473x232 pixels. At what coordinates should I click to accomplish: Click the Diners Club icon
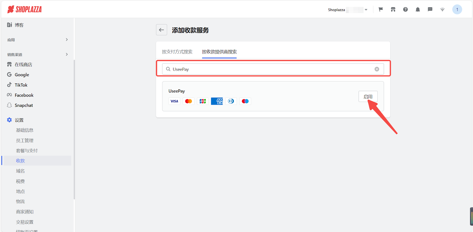(x=231, y=101)
